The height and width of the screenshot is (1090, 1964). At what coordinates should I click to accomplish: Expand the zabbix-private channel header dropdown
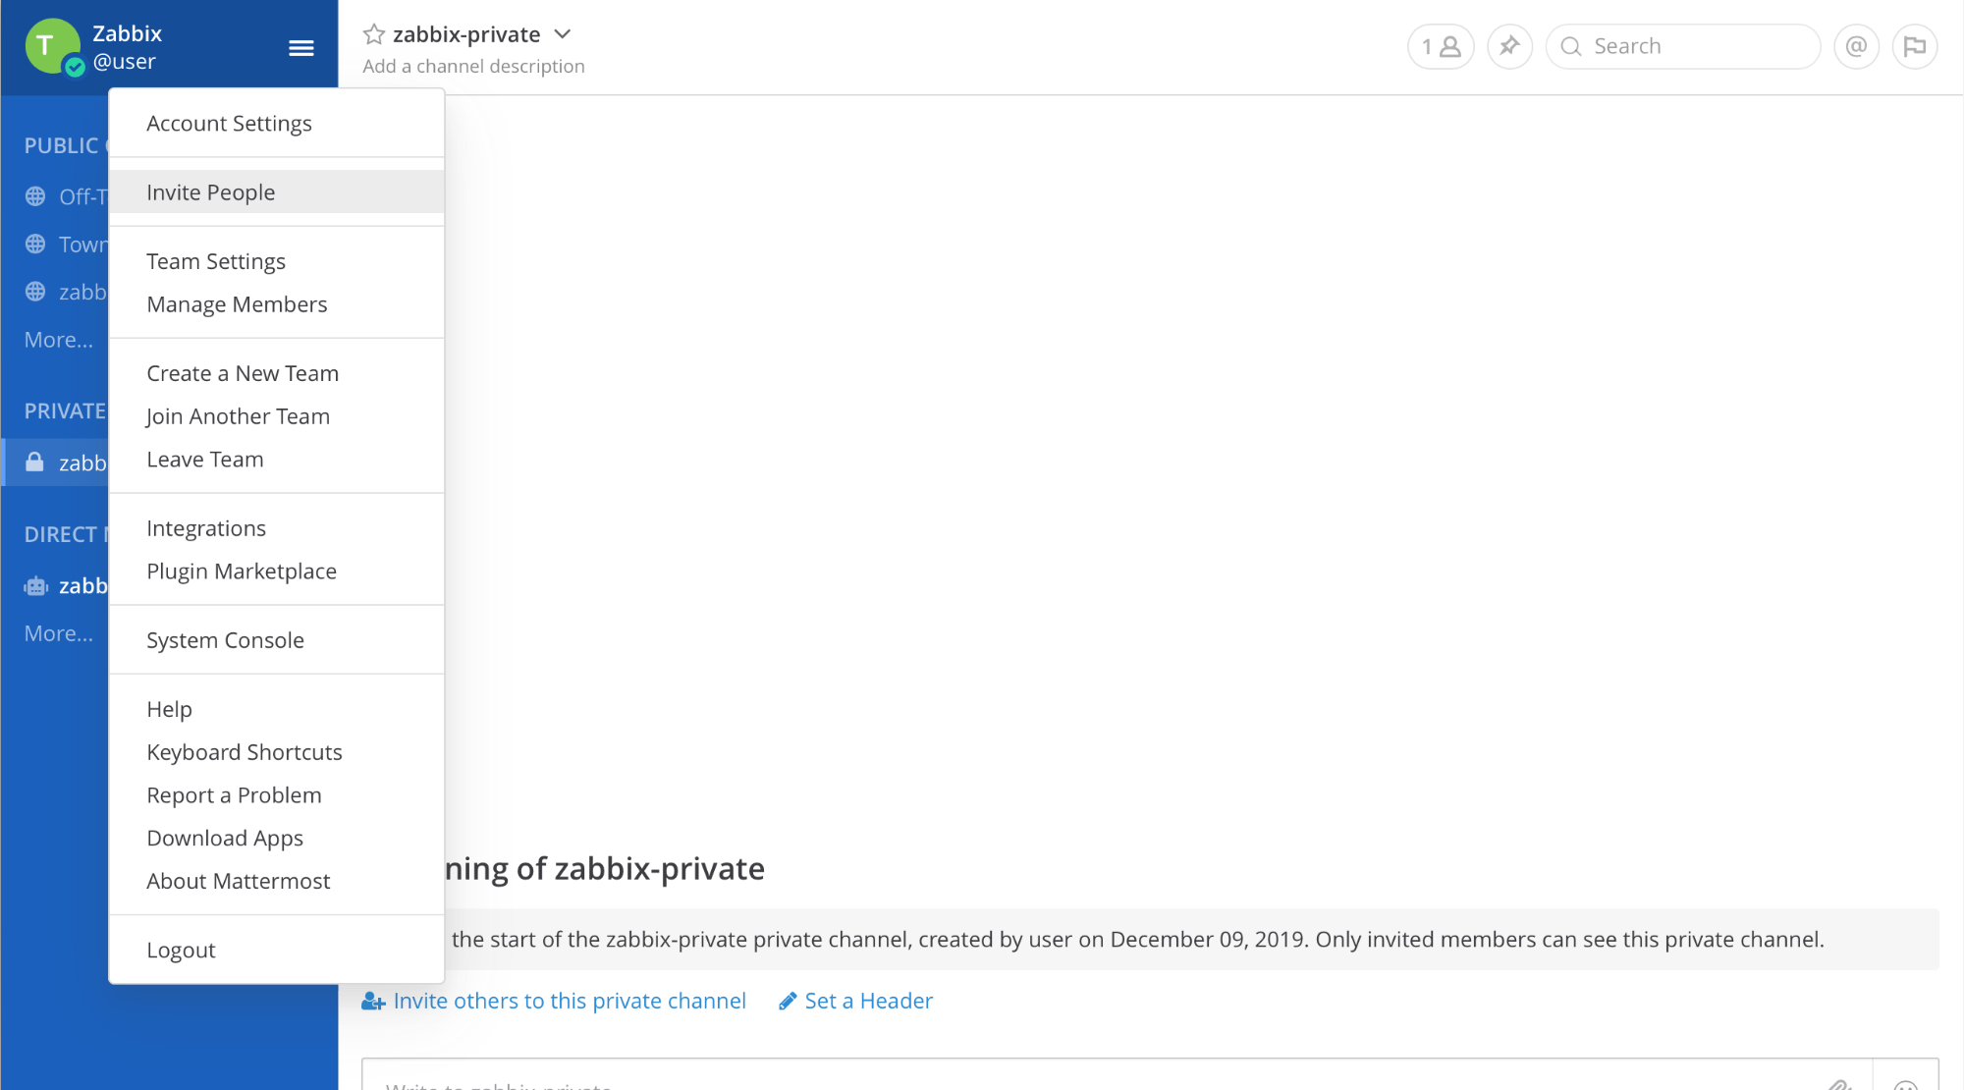point(563,34)
